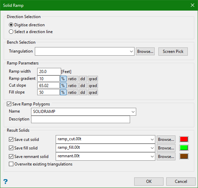
Task: Set Fill slope unit to dd
Action: (x=83, y=92)
